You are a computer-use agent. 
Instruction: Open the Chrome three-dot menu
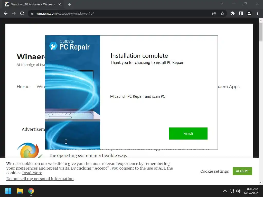257,13
